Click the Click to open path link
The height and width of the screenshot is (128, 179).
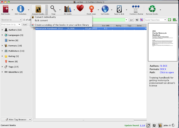pyautogui.click(x=167, y=73)
